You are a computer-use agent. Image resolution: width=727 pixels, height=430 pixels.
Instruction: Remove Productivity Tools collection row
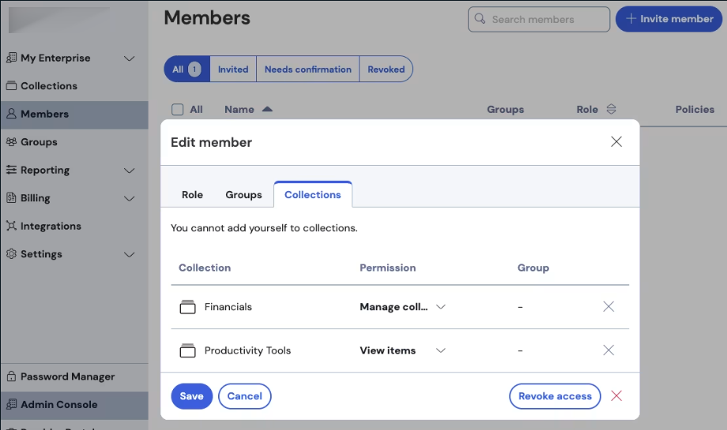click(608, 350)
